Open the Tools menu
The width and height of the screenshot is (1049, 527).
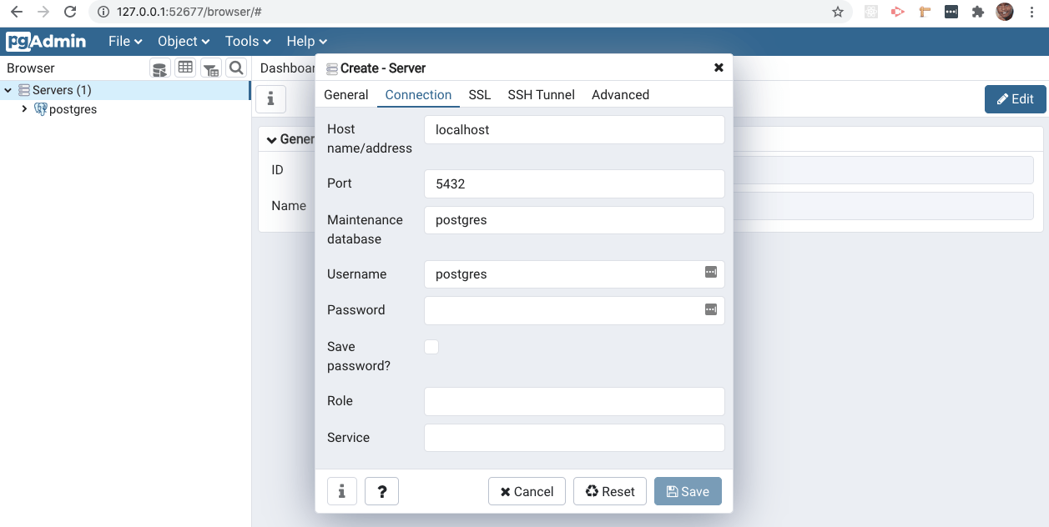[x=246, y=41]
